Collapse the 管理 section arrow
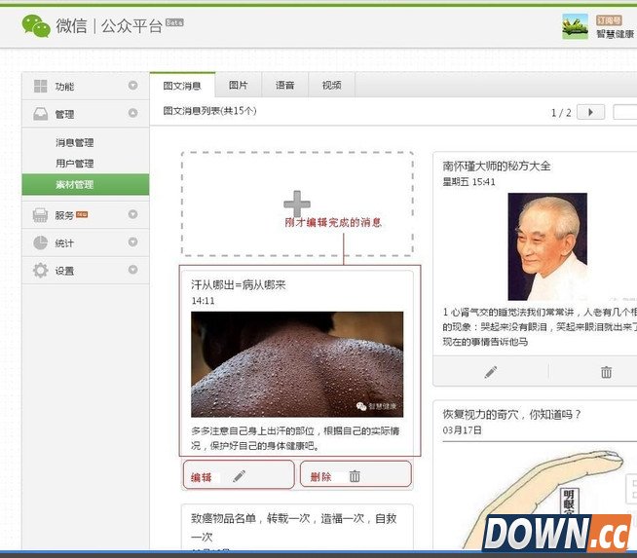This screenshot has width=637, height=558. [x=132, y=113]
